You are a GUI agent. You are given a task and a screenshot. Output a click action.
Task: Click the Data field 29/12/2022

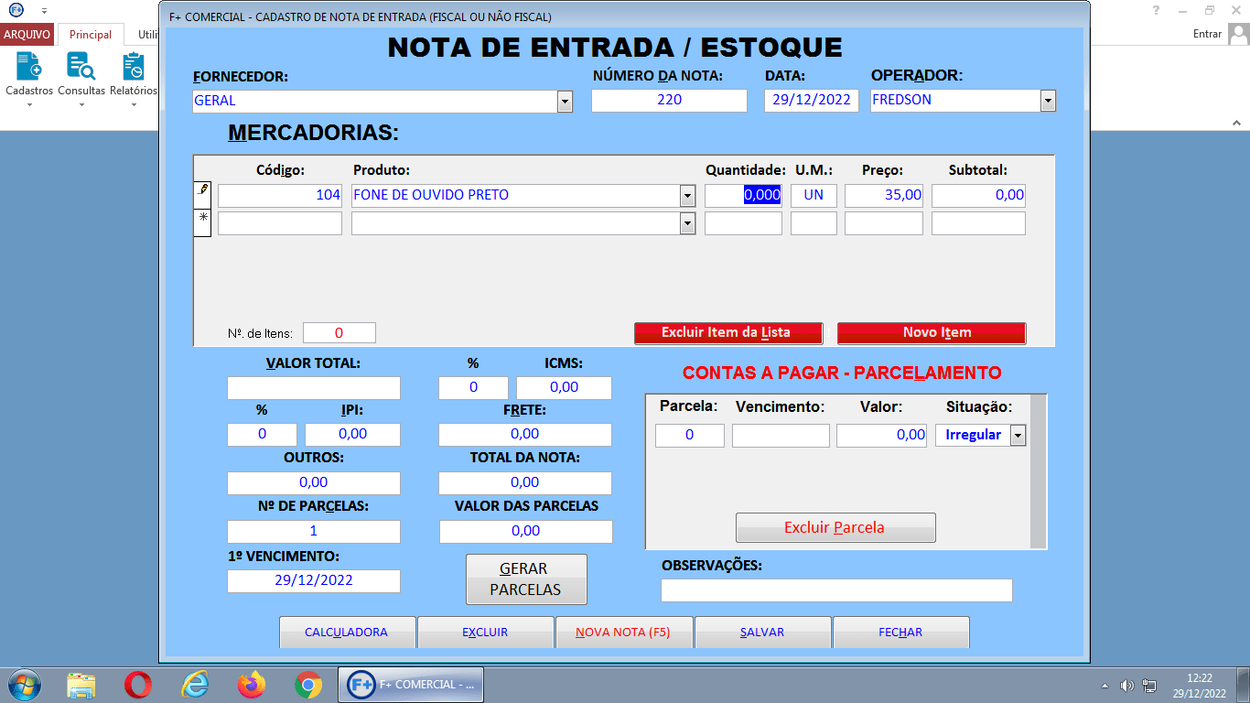(x=812, y=101)
